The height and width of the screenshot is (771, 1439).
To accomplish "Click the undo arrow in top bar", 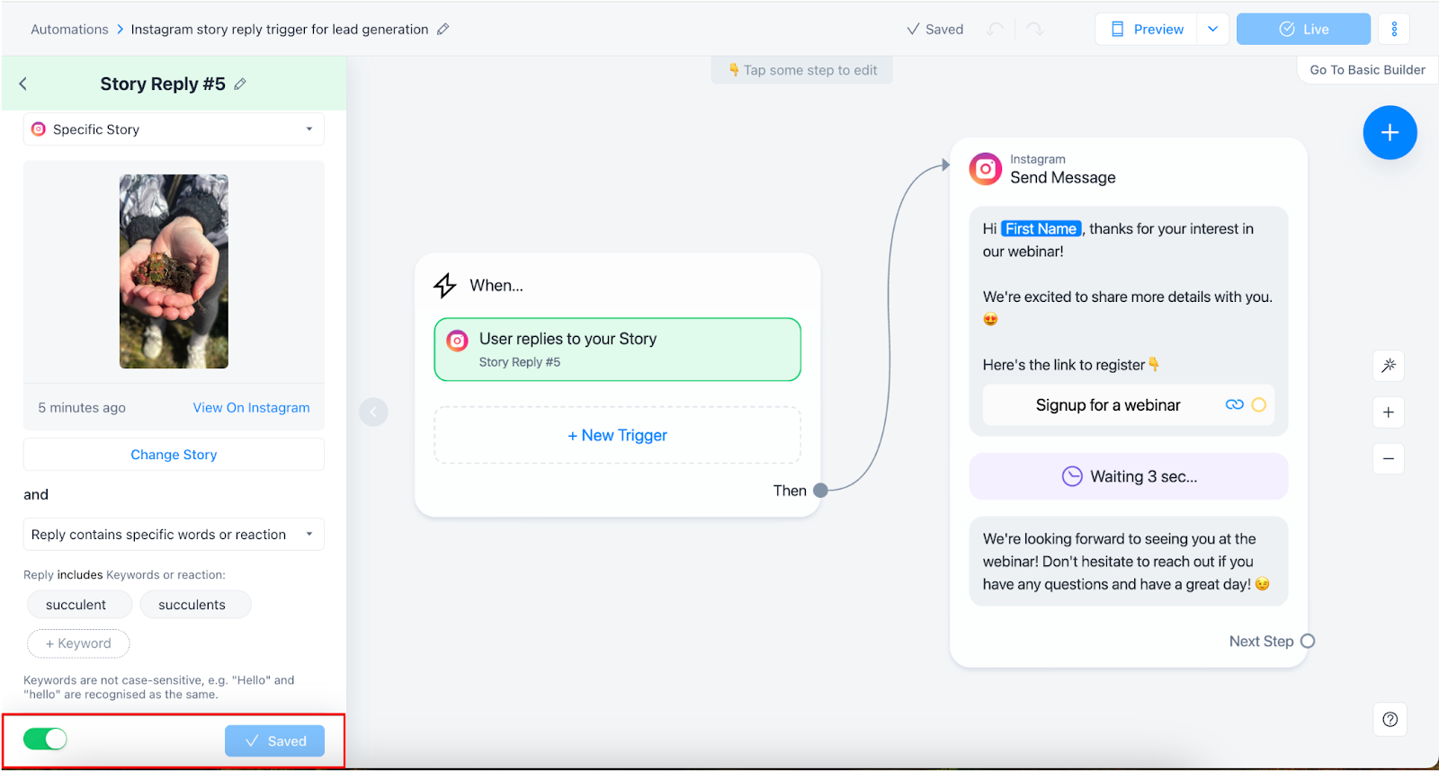I will (x=995, y=30).
